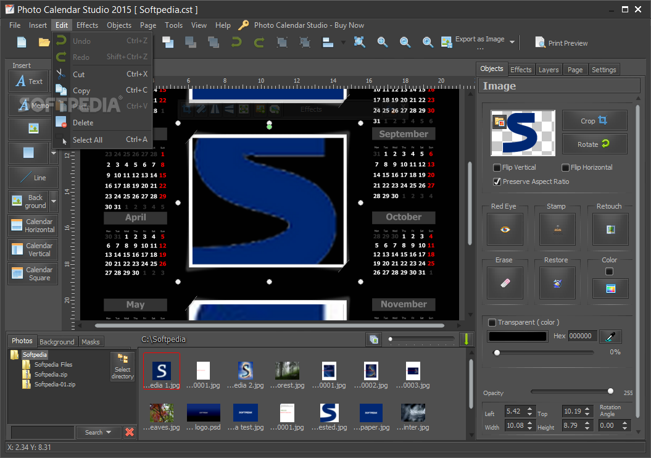Uncheck Preserve Aspect Ratio

pyautogui.click(x=497, y=181)
